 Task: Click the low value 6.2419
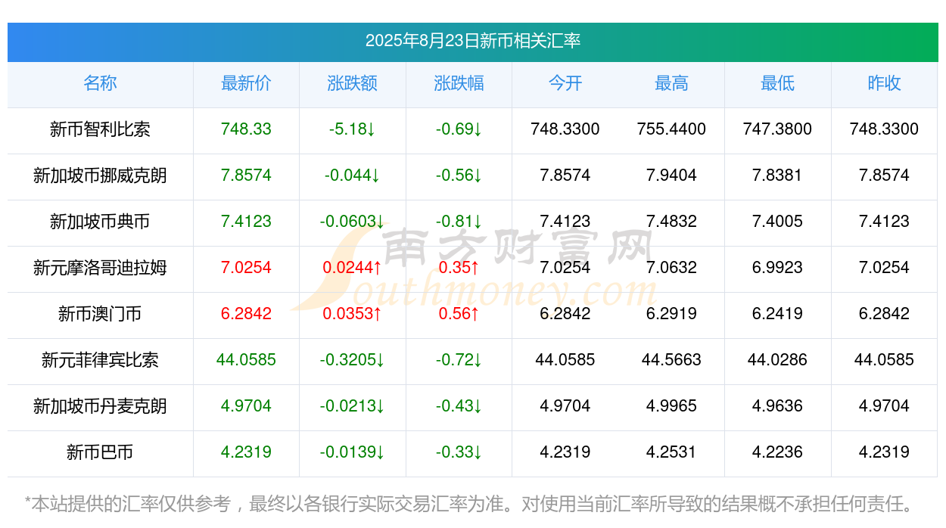tap(778, 314)
